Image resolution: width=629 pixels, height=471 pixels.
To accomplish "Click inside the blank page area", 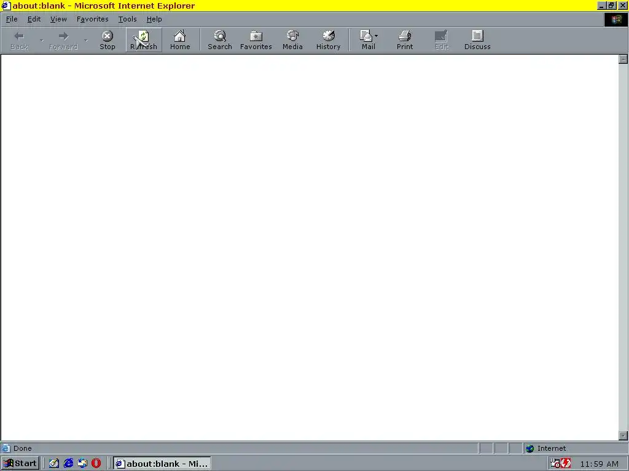I will coord(310,247).
